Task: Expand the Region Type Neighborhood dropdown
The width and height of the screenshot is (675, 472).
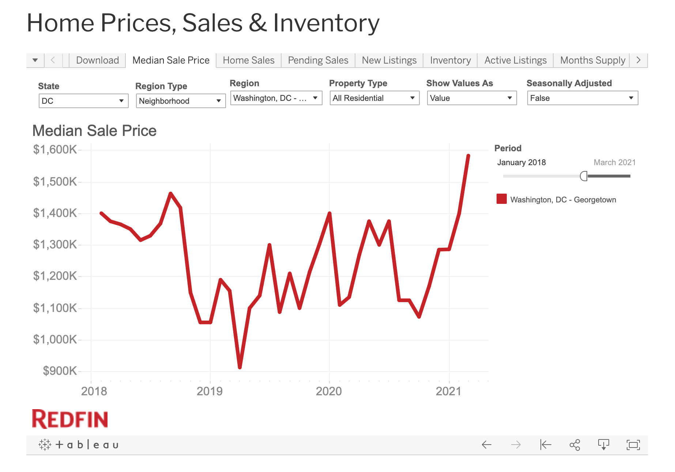Action: tap(181, 101)
